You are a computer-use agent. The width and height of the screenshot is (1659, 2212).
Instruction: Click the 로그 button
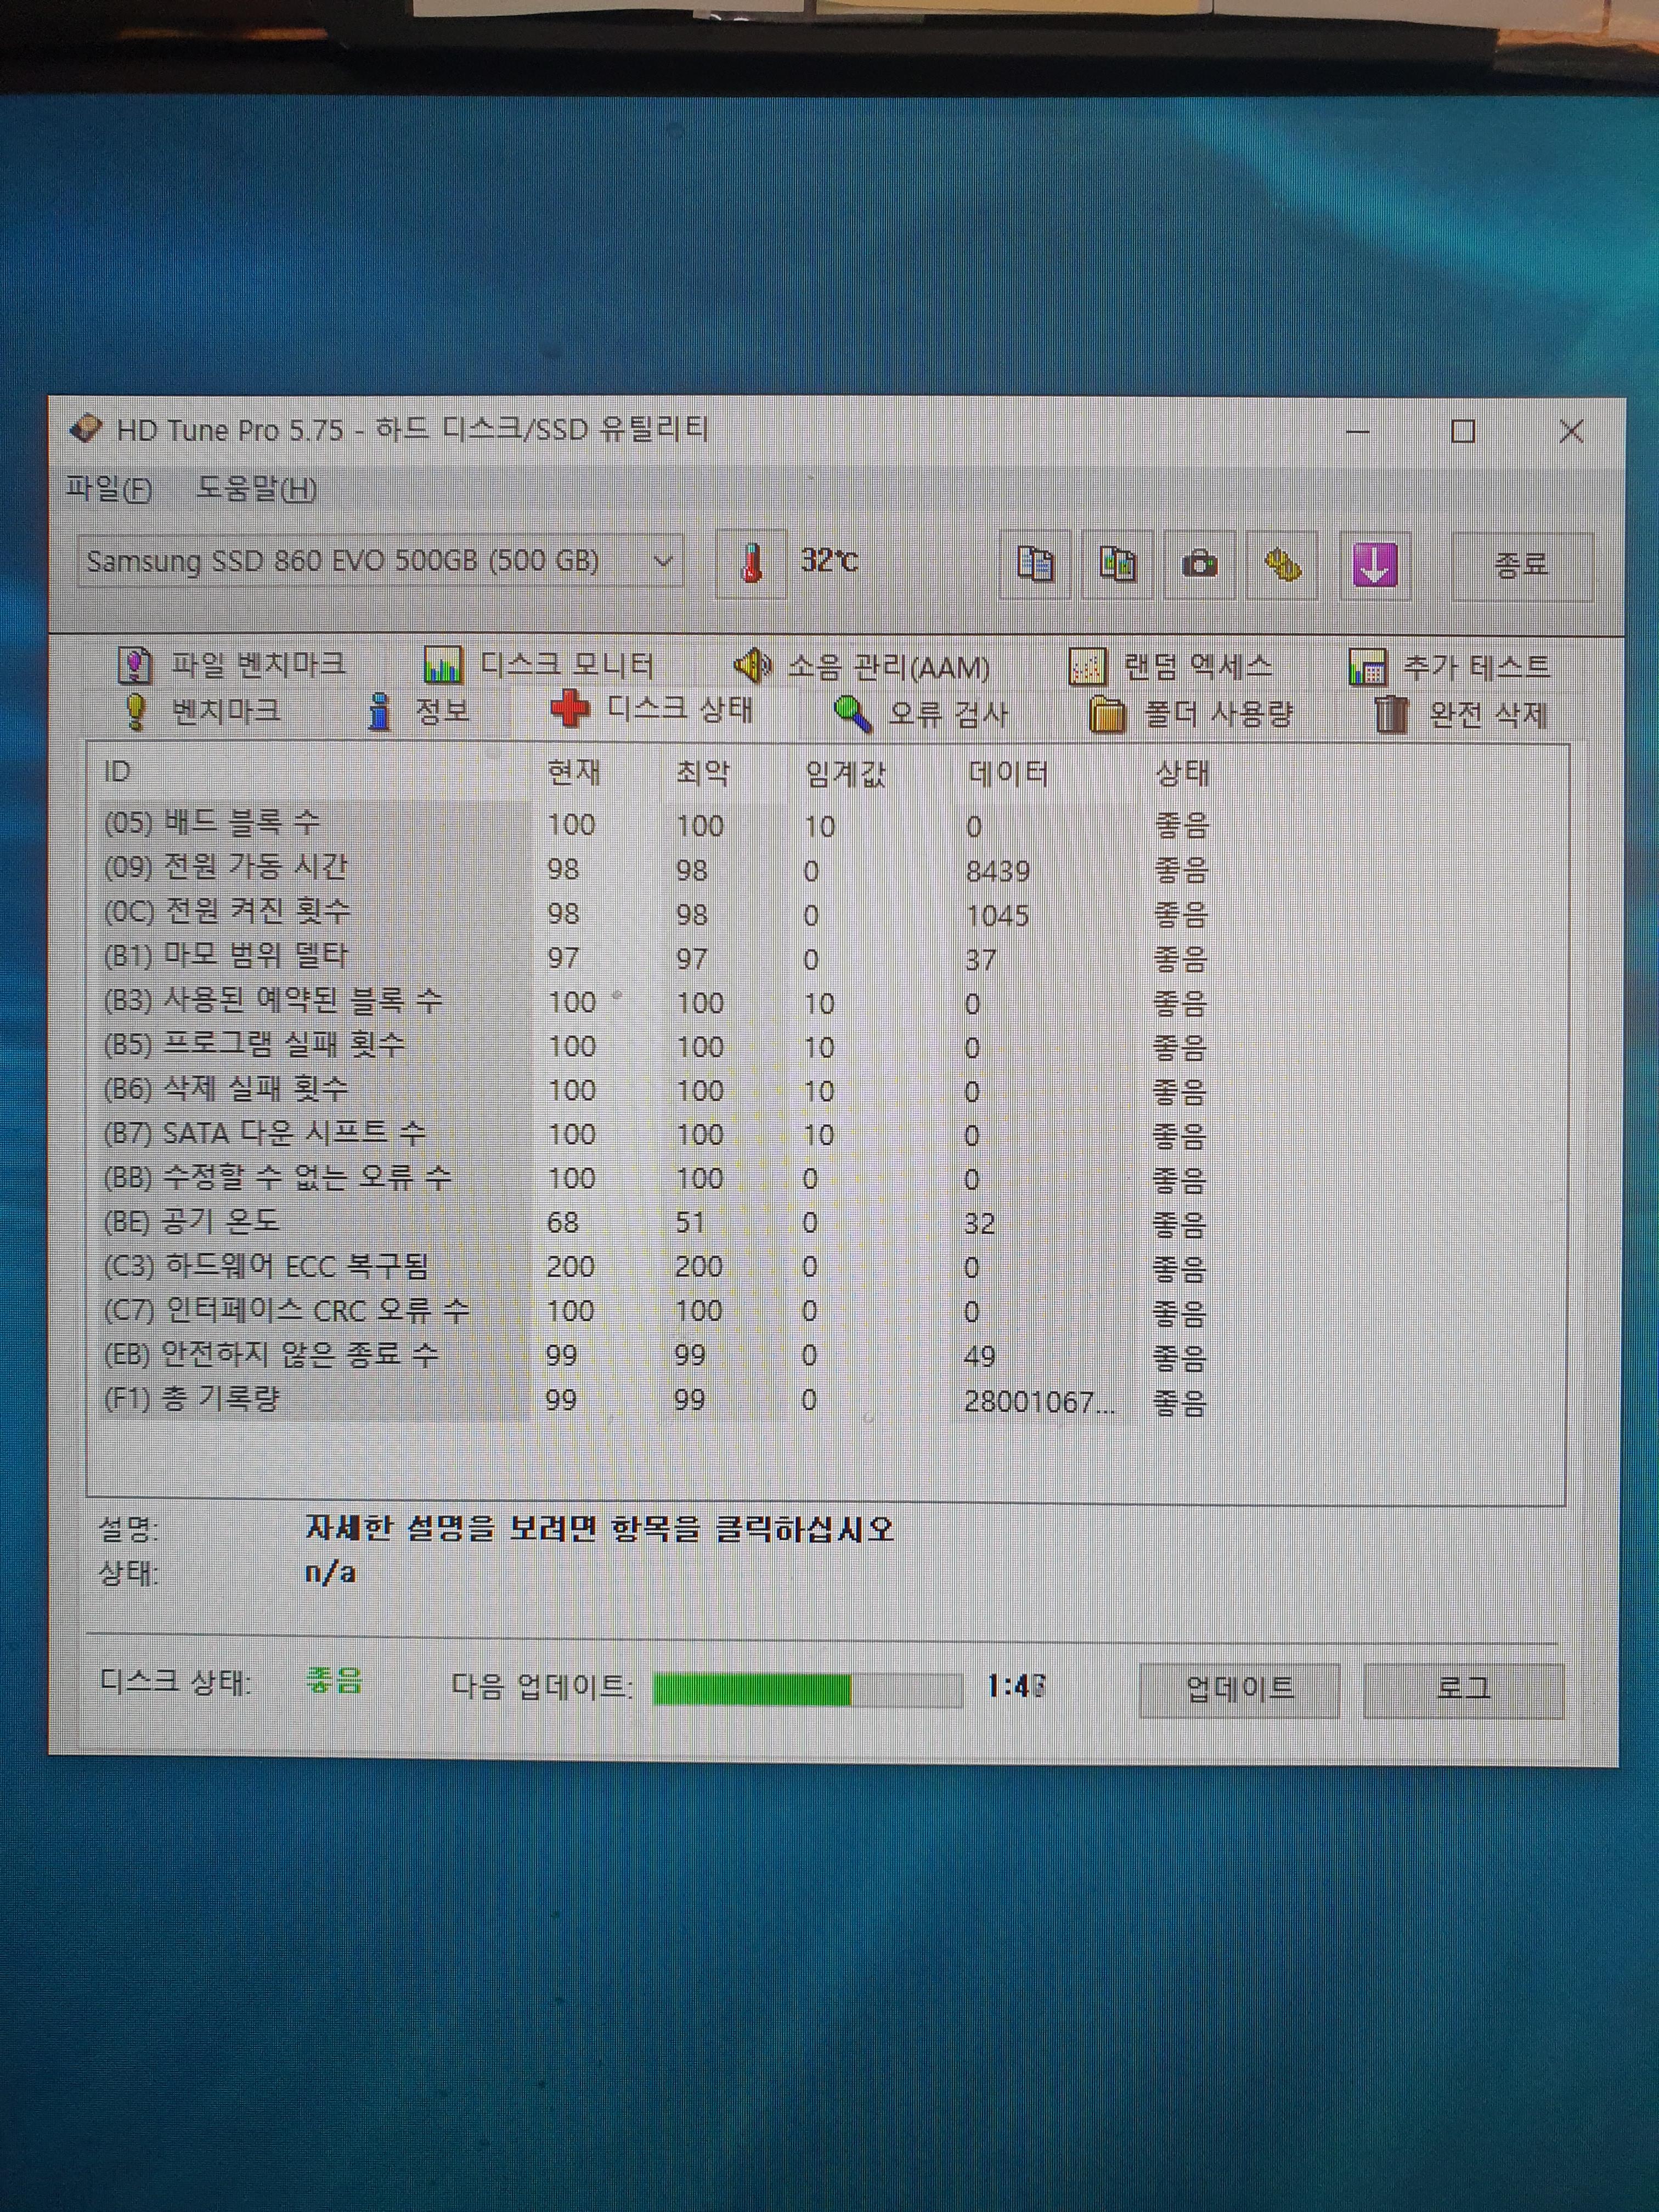click(1463, 1689)
